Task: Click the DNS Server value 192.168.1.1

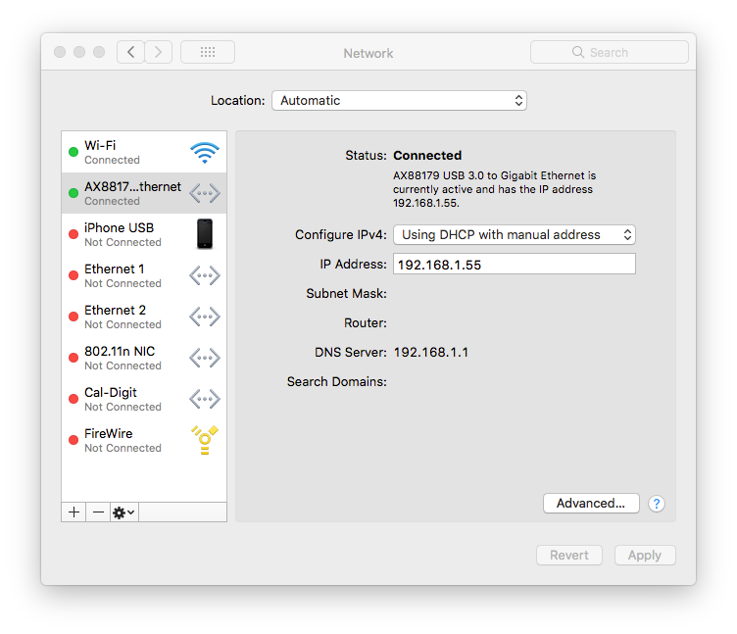Action: pos(431,353)
